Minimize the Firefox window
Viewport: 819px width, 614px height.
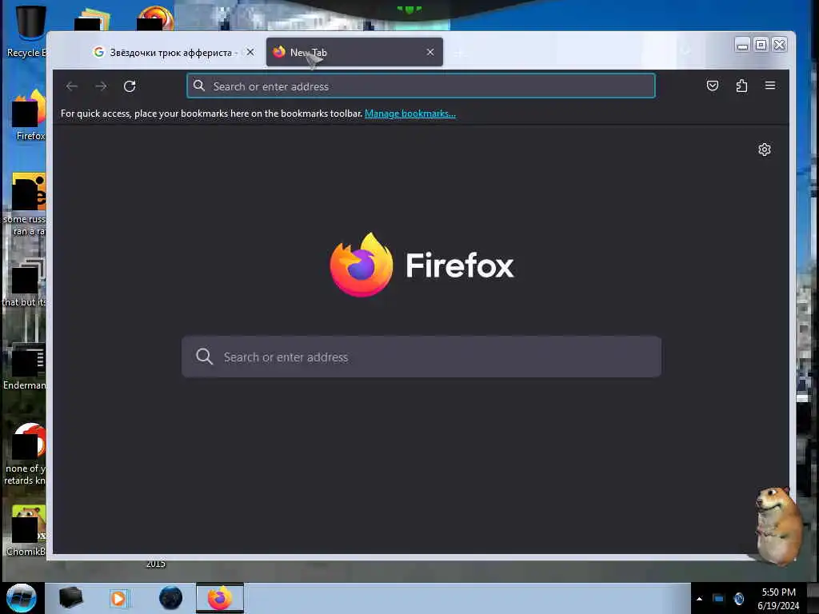pyautogui.click(x=742, y=46)
